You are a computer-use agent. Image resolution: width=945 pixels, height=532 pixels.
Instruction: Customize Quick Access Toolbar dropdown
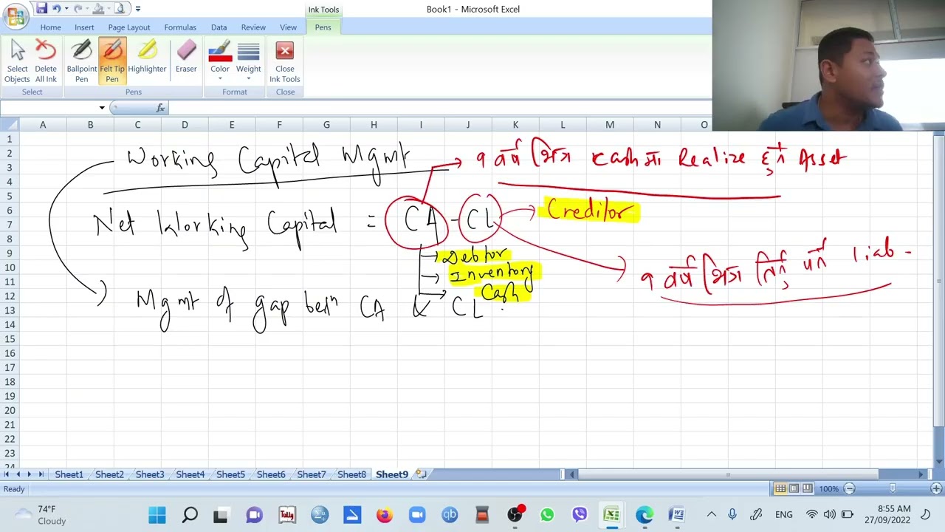[137, 9]
